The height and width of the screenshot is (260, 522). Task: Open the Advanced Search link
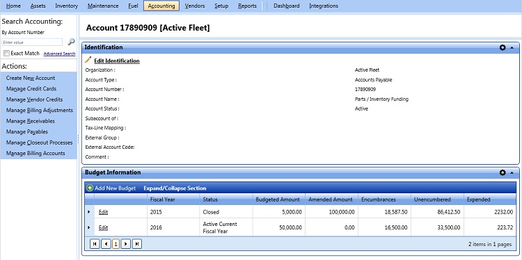59,54
